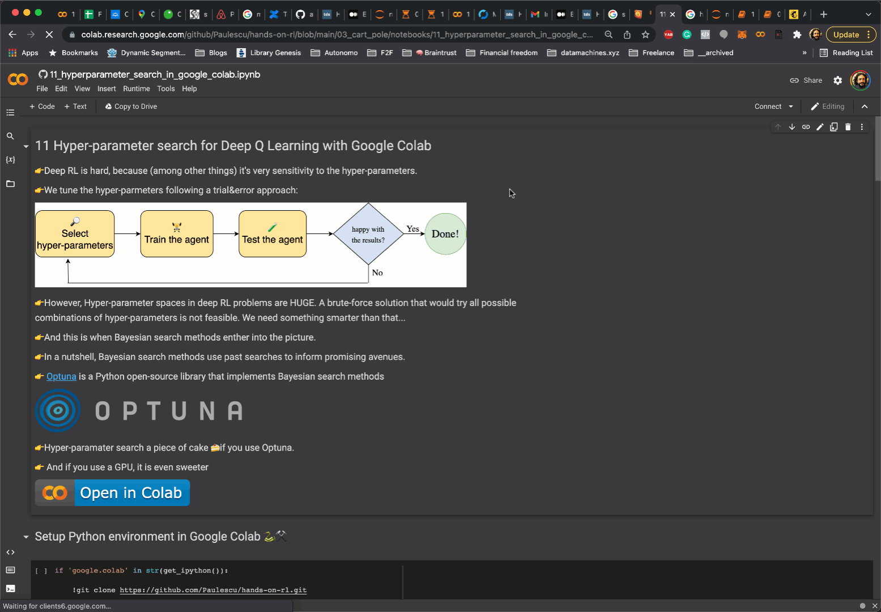Open the Runtime menu
Image resolution: width=881 pixels, height=612 pixels.
click(137, 89)
